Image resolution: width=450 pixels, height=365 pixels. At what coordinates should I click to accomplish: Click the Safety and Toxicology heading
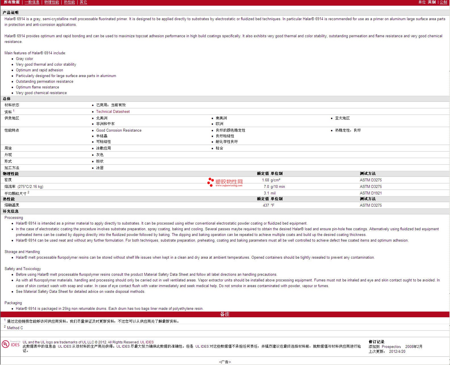(23, 269)
